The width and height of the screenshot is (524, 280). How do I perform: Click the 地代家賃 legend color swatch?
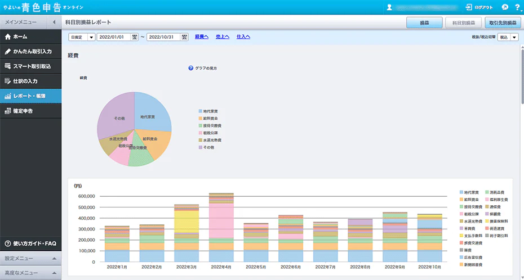(x=200, y=111)
